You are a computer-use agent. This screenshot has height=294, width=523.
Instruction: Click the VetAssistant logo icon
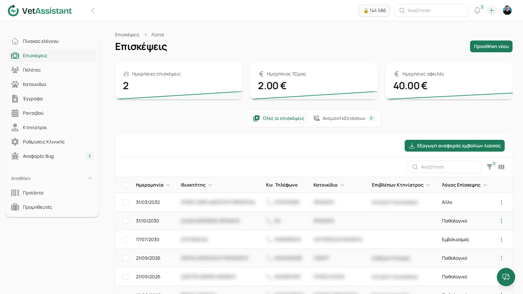click(13, 10)
